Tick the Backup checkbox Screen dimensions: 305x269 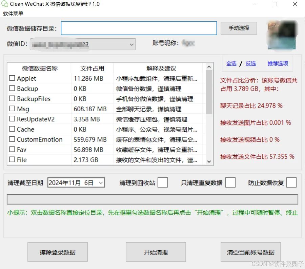click(12, 88)
